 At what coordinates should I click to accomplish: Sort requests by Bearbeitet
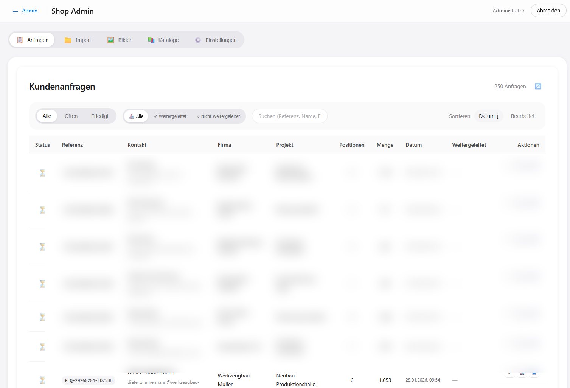pyautogui.click(x=523, y=116)
